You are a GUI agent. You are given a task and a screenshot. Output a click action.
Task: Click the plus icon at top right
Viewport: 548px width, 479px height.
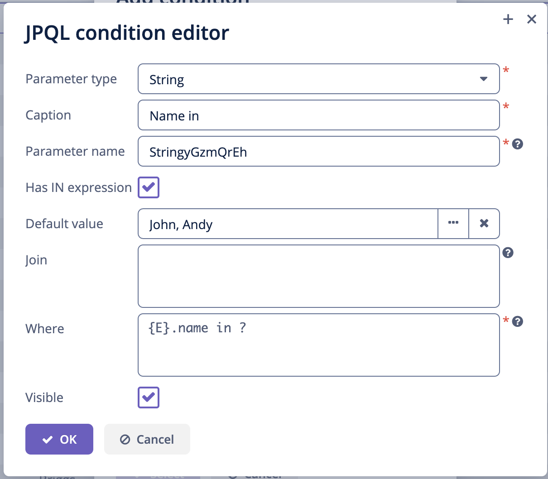pos(508,19)
